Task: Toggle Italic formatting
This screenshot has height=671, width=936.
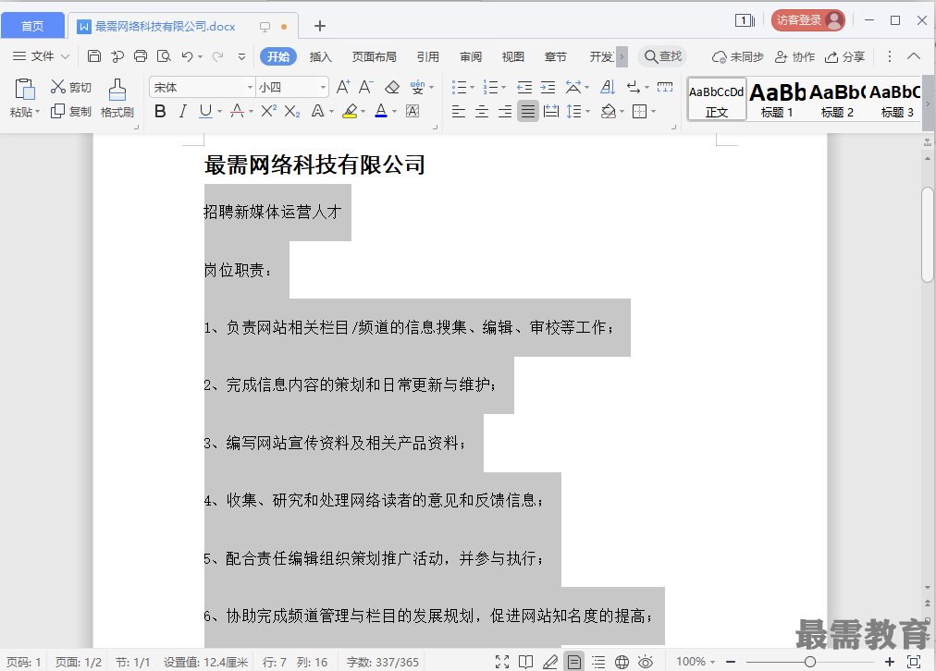Action: pyautogui.click(x=182, y=111)
